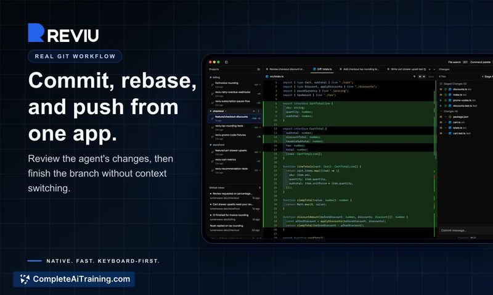
Task: Click the REVIU logo
Action: click(63, 33)
